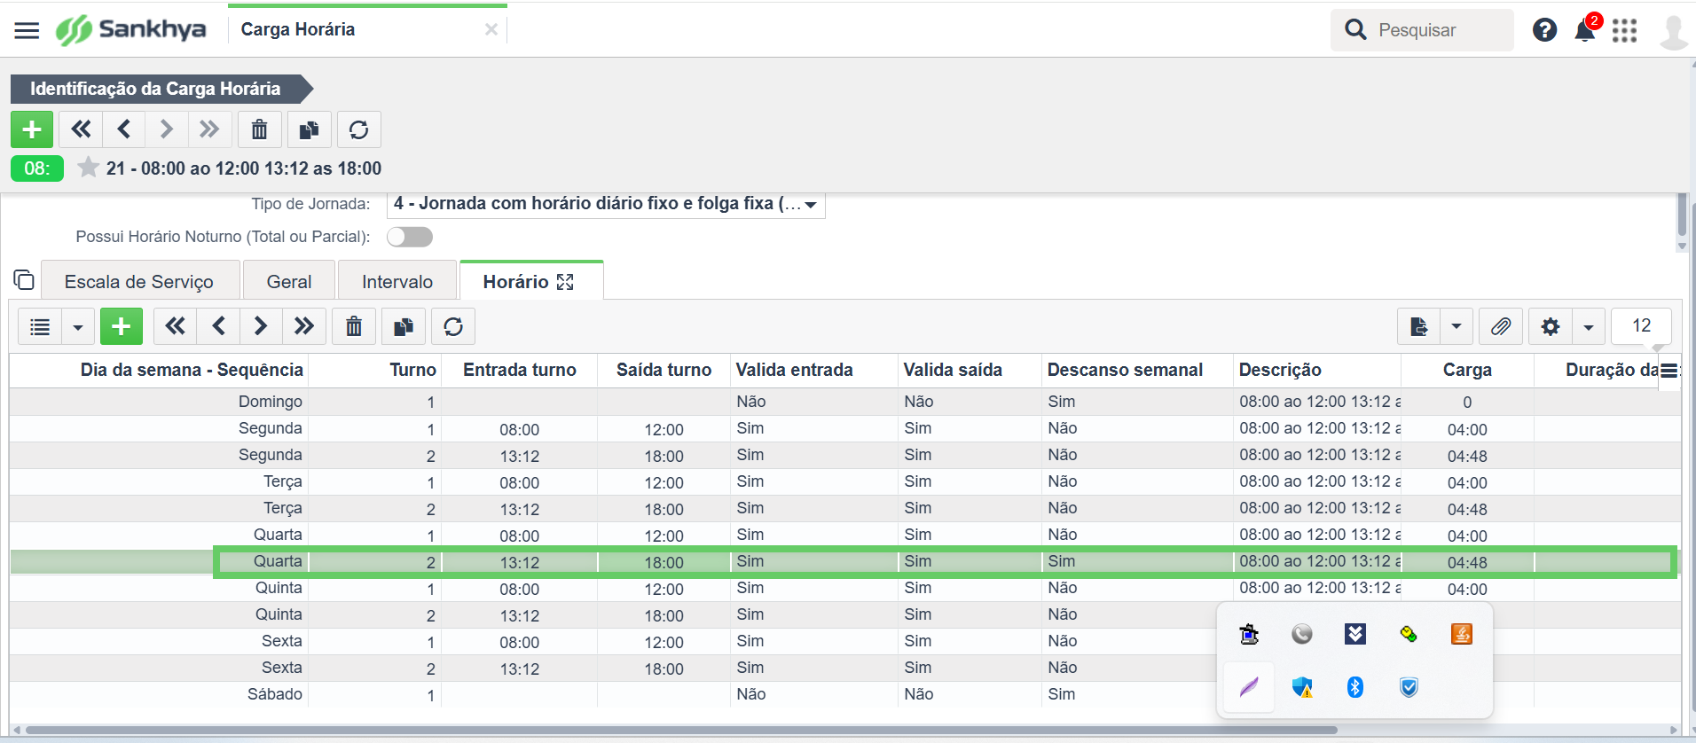Open list view mode dropdown arrow
The width and height of the screenshot is (1696, 743).
coord(78,327)
